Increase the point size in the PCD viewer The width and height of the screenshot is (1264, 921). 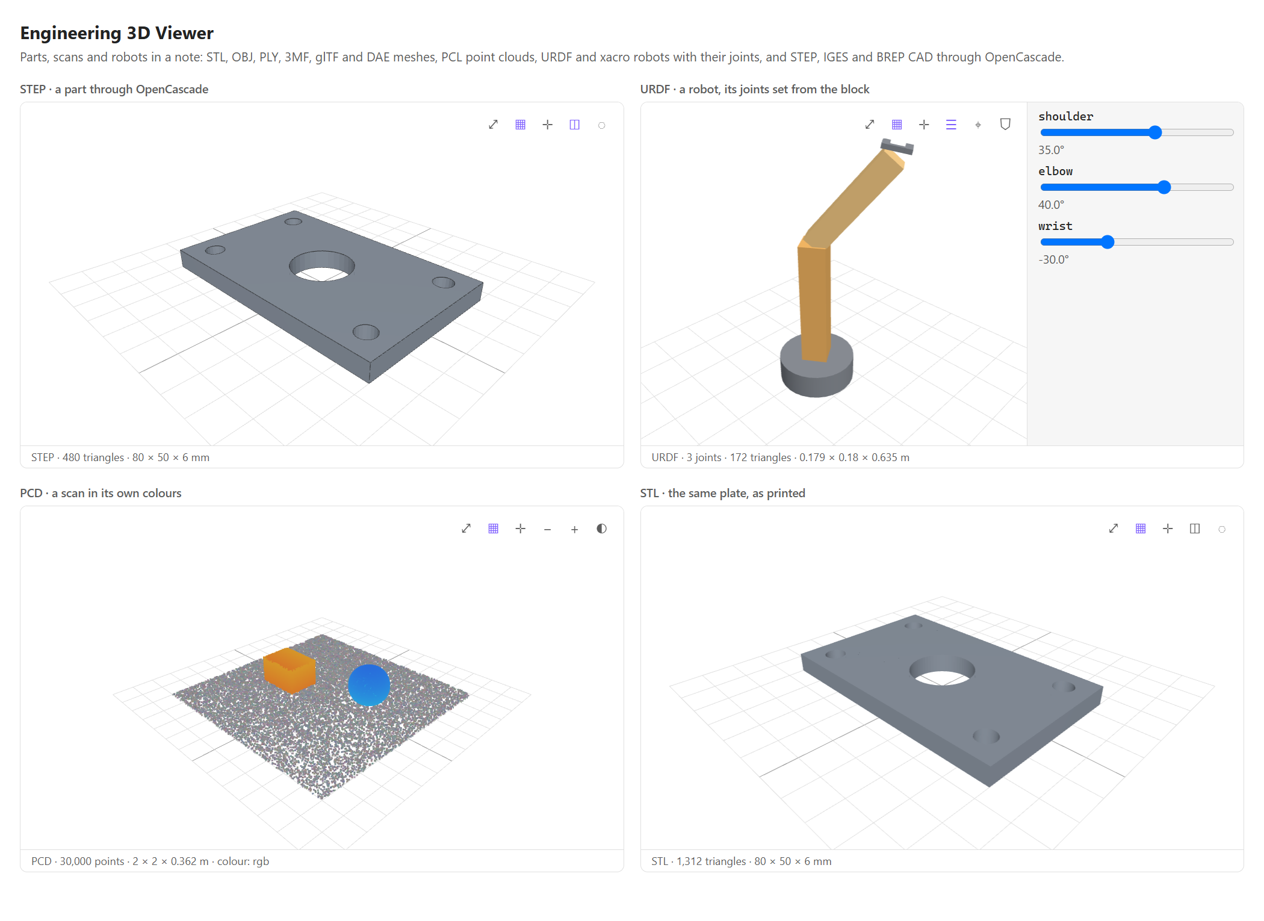coord(574,529)
